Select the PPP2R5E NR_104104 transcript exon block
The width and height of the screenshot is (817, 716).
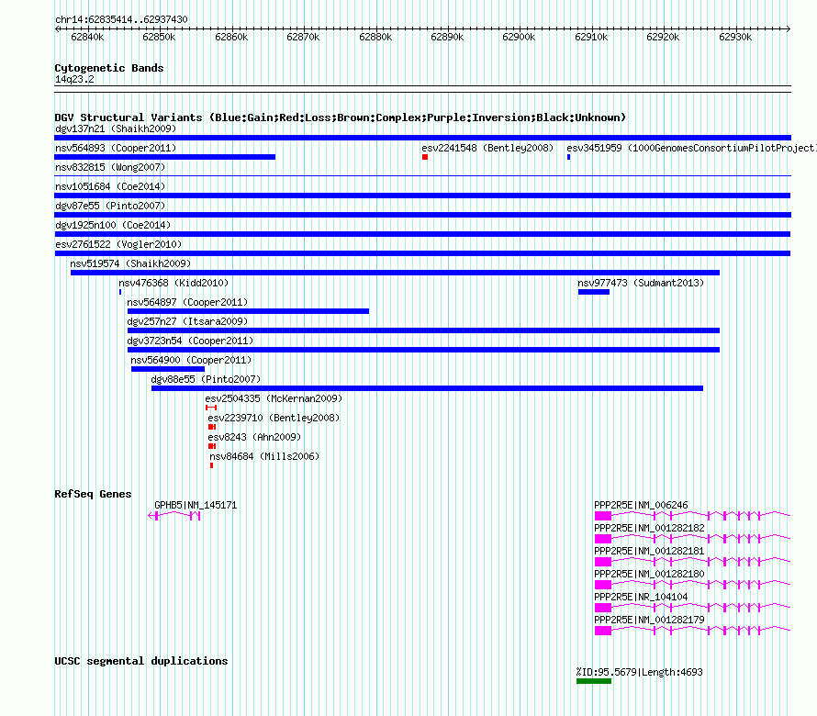pyautogui.click(x=603, y=608)
